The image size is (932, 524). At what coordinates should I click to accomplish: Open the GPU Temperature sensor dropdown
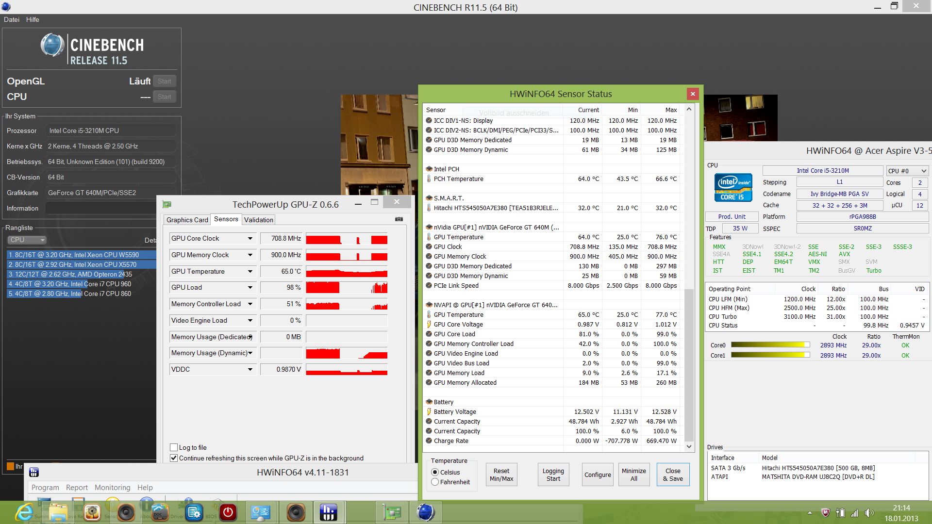[250, 271]
